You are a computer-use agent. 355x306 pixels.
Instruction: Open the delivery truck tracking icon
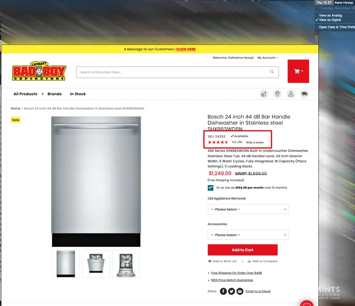pos(305,94)
